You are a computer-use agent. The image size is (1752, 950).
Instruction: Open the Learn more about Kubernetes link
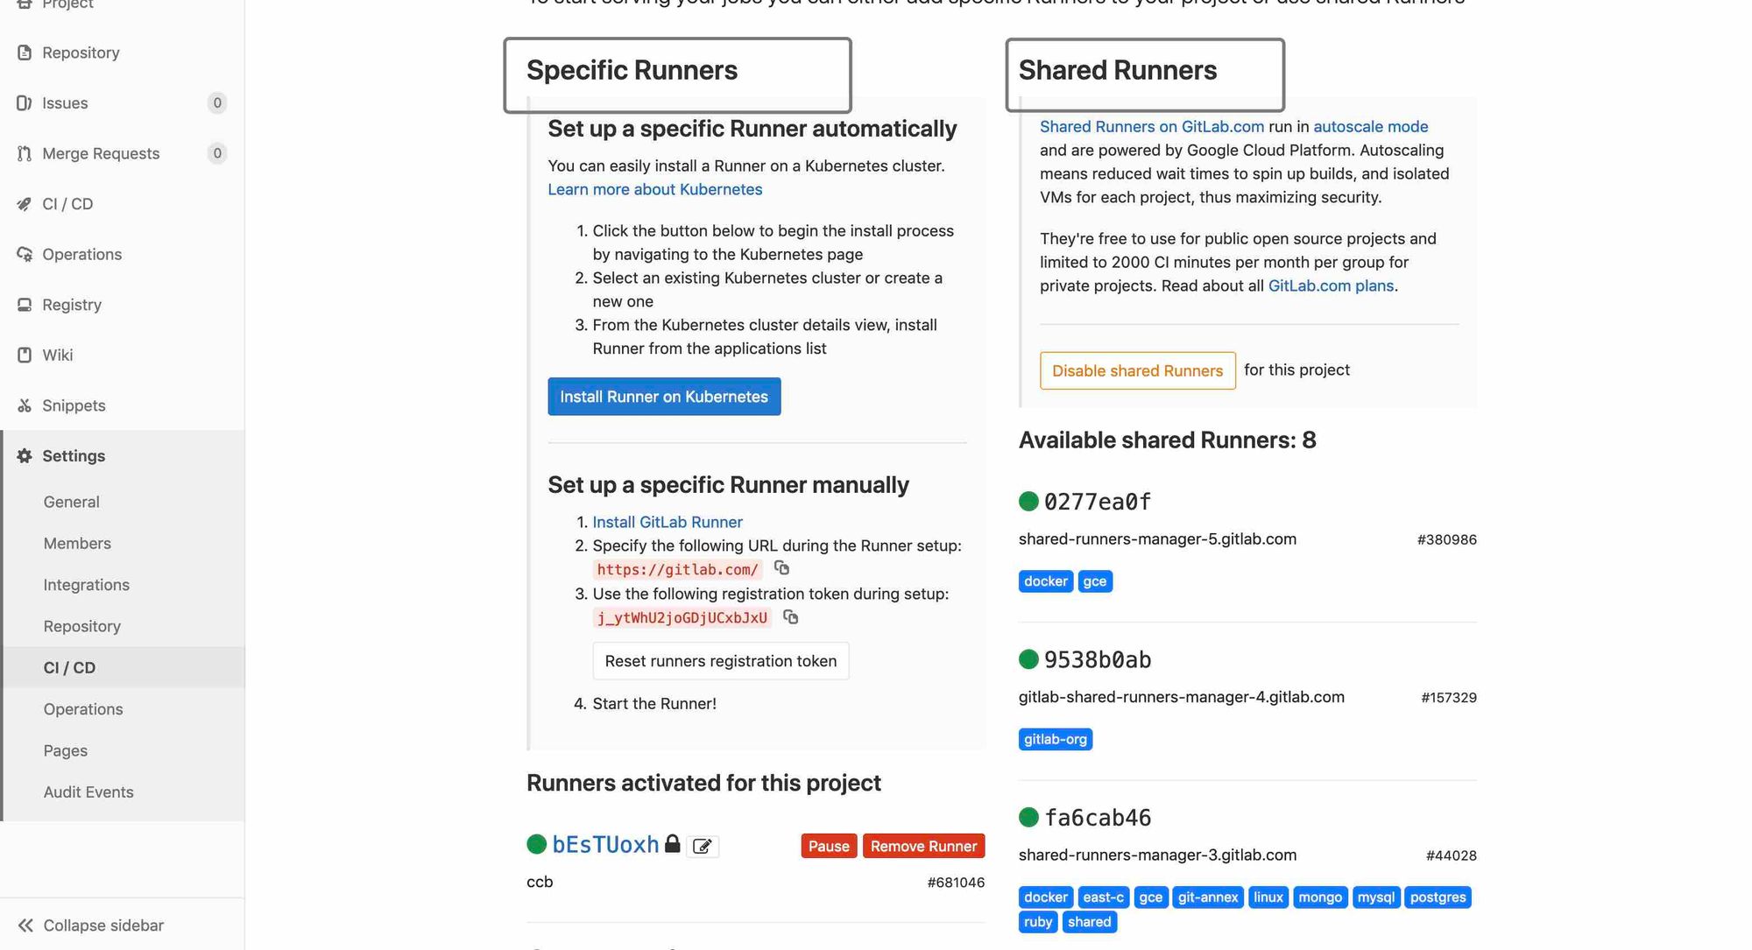[654, 189]
